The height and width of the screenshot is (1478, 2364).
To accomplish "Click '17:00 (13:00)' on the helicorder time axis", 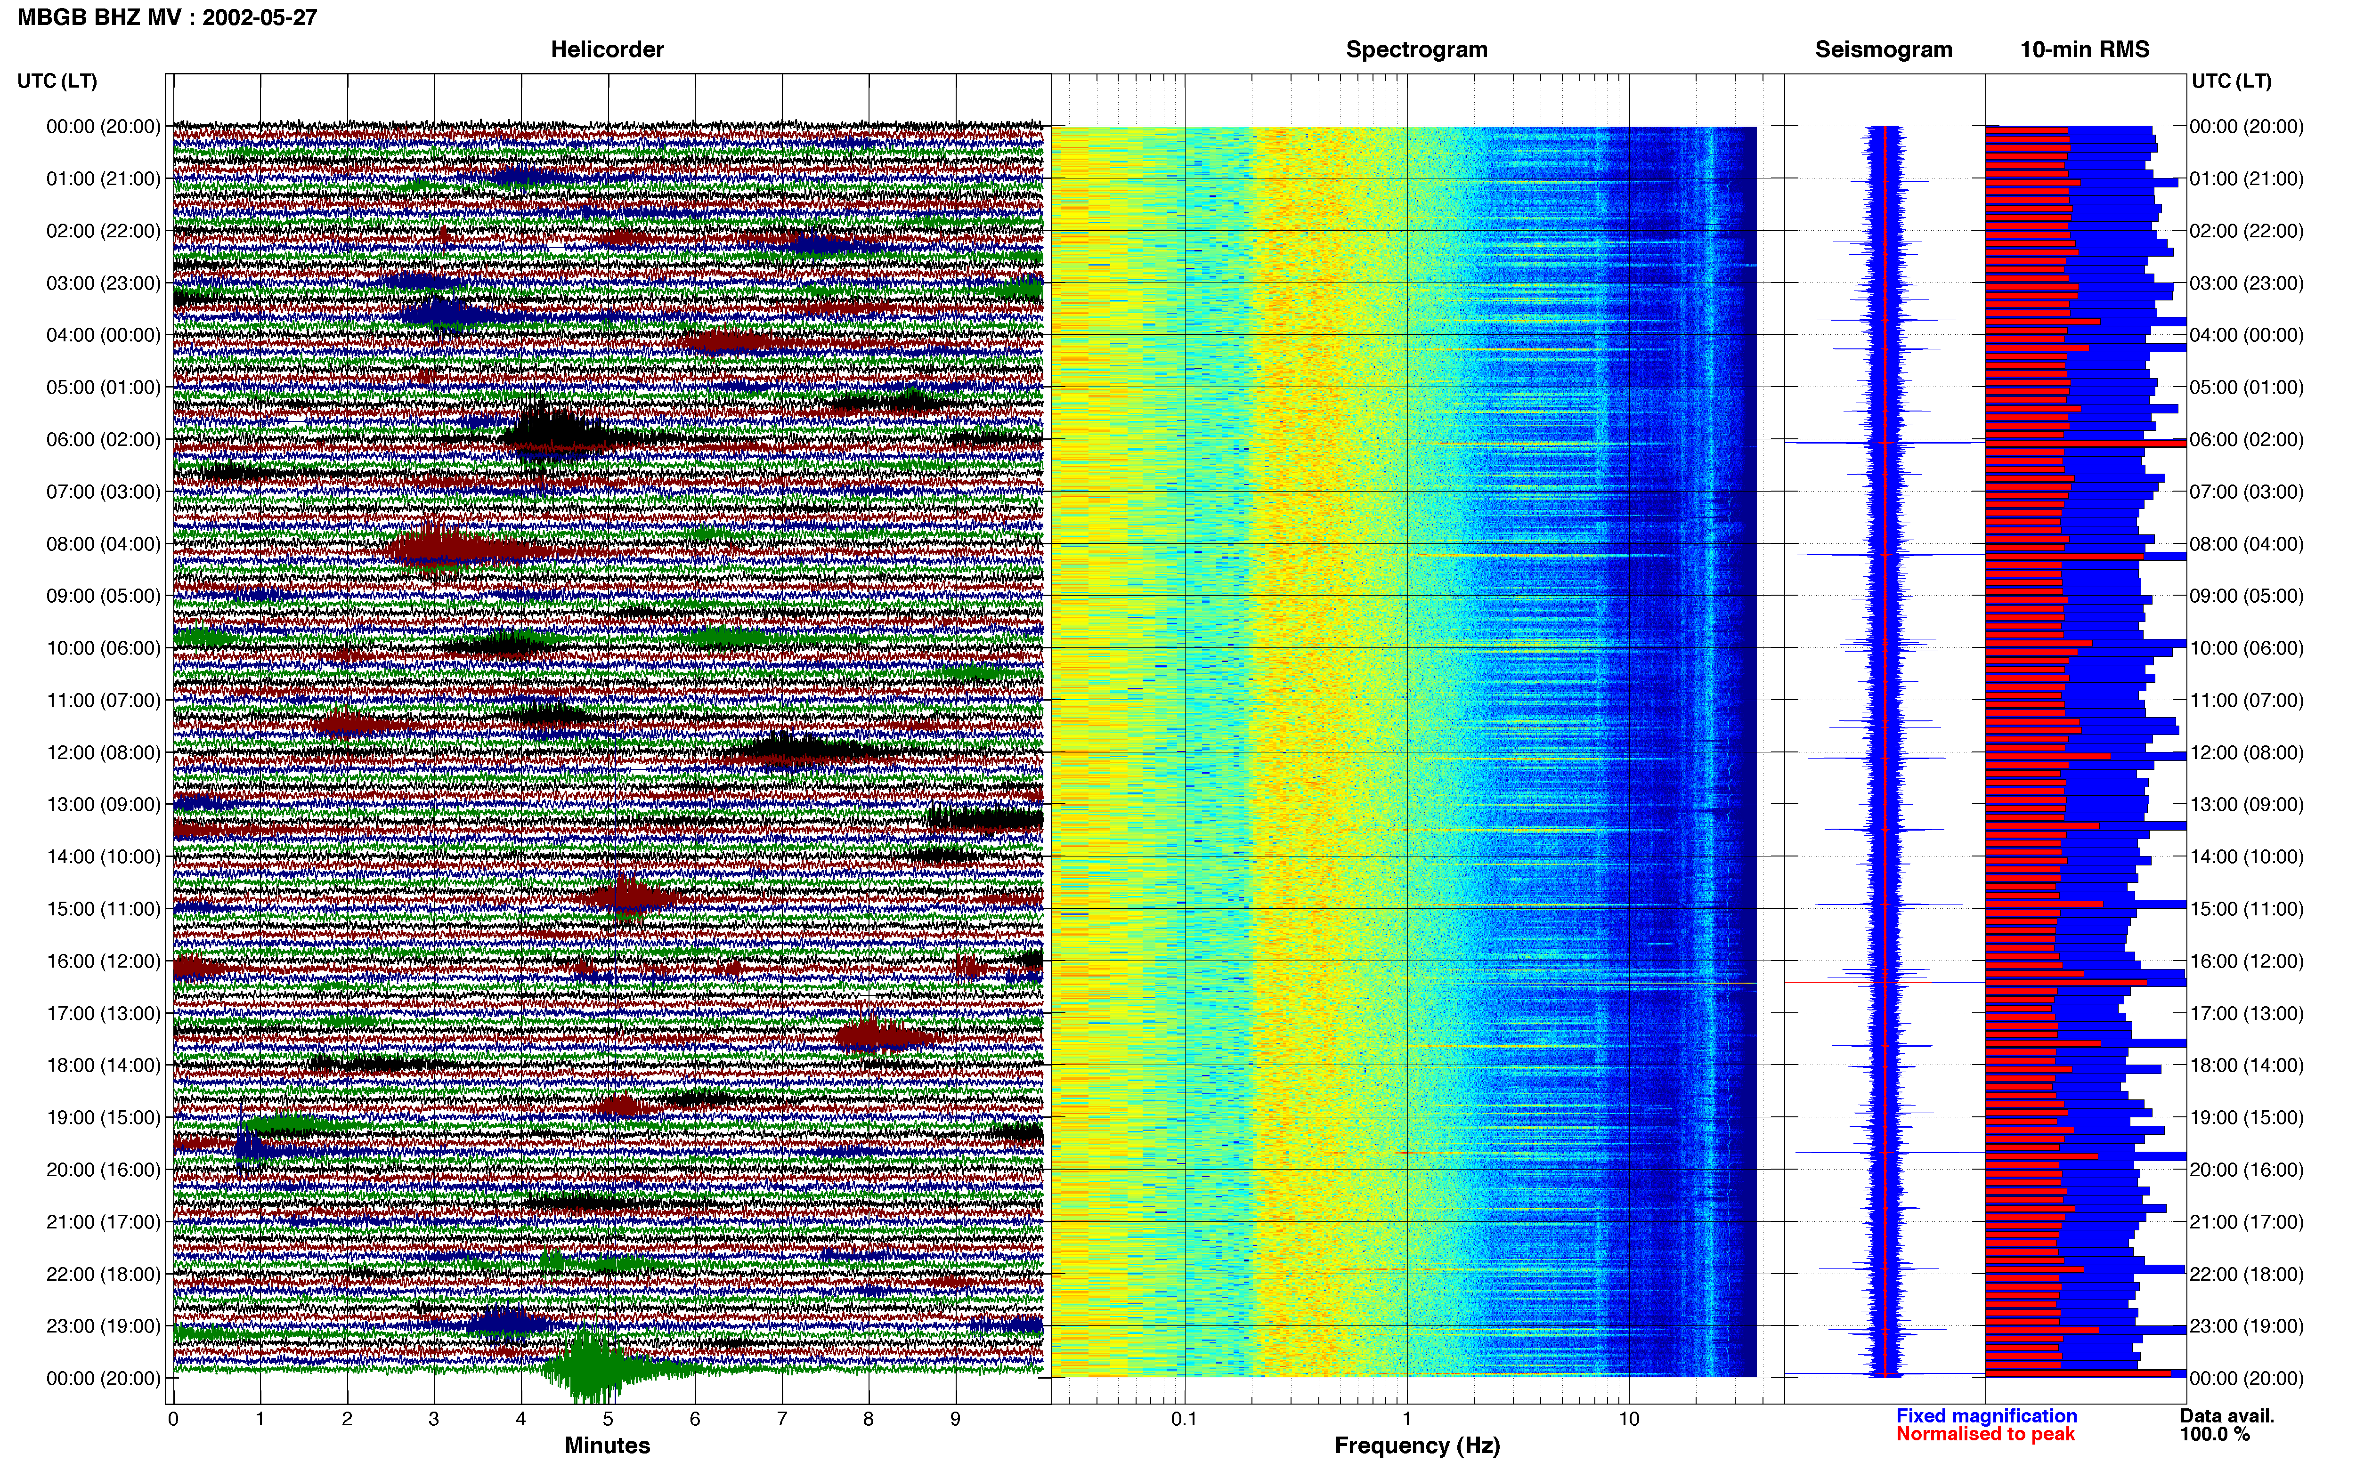I will click(104, 1013).
